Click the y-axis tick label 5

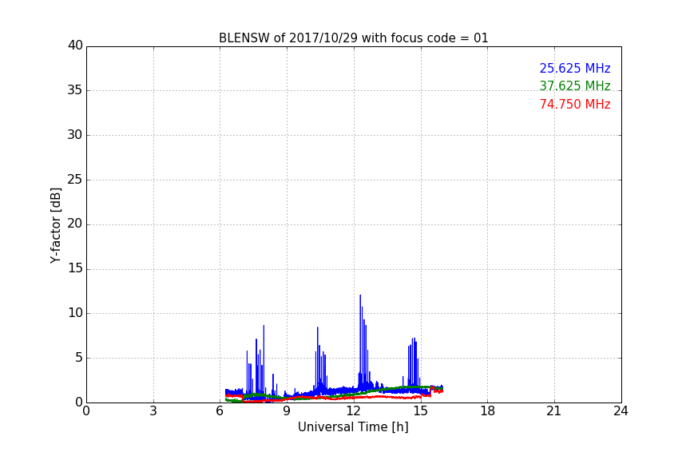click(x=79, y=358)
